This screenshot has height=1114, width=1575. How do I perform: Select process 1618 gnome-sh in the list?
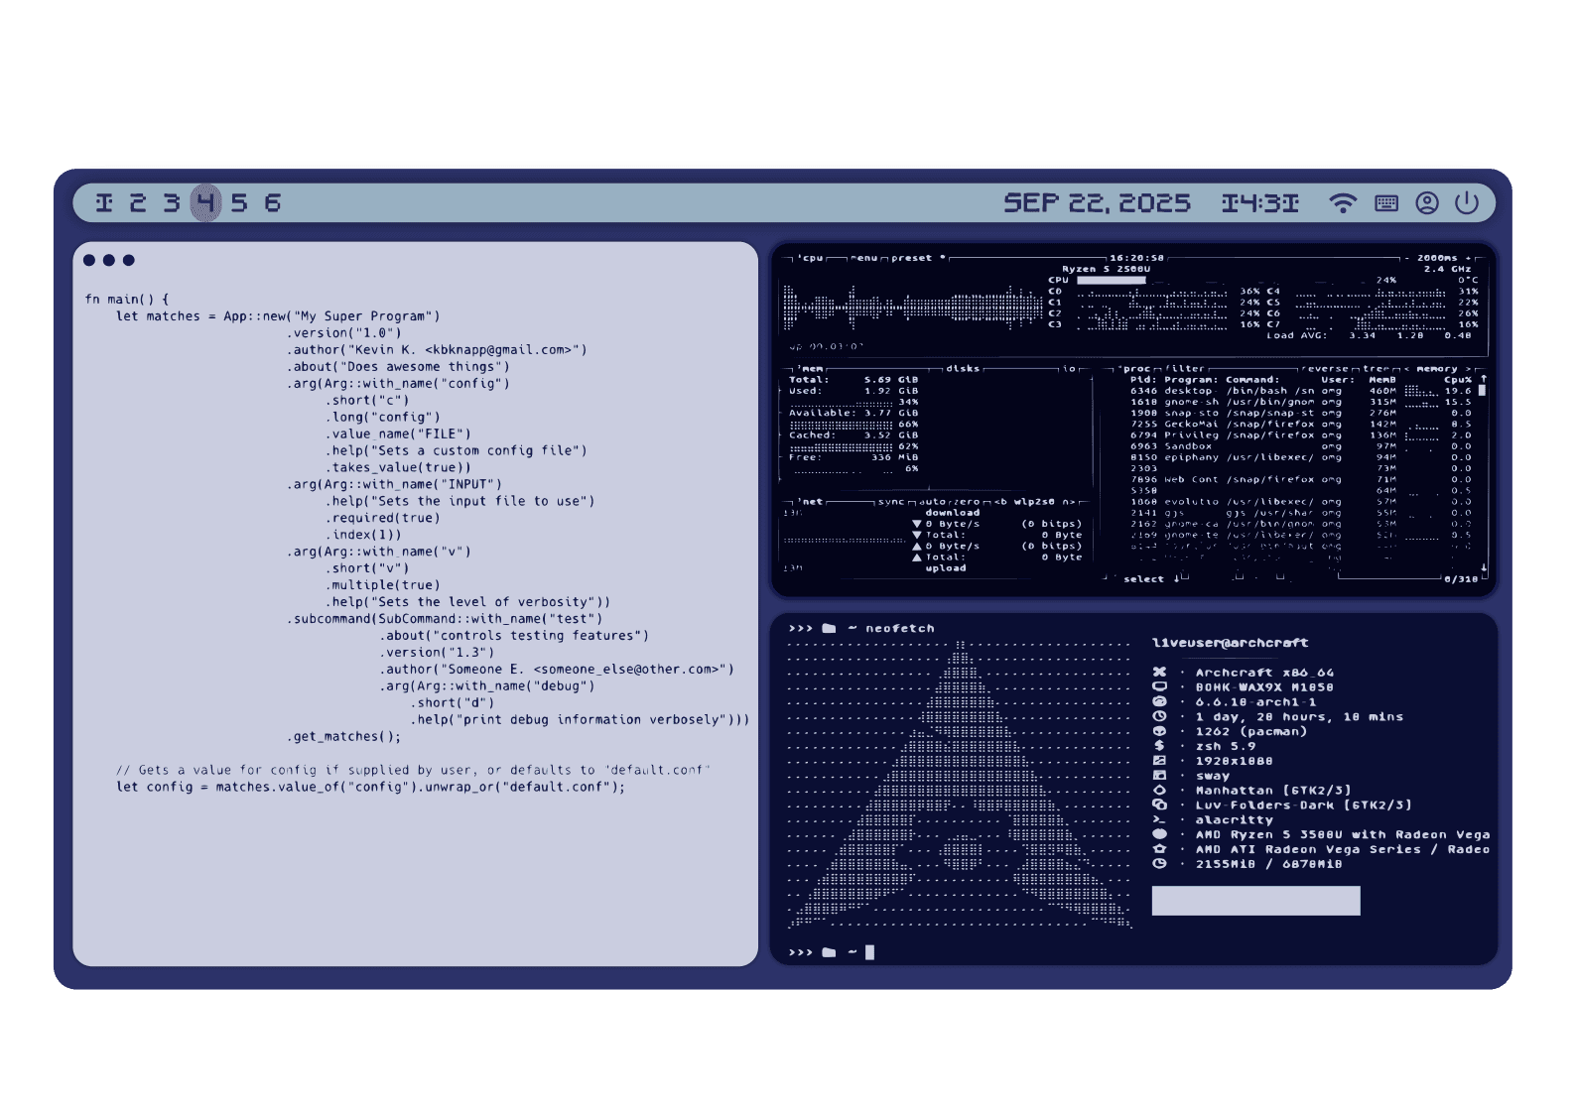pyautogui.click(x=1301, y=402)
